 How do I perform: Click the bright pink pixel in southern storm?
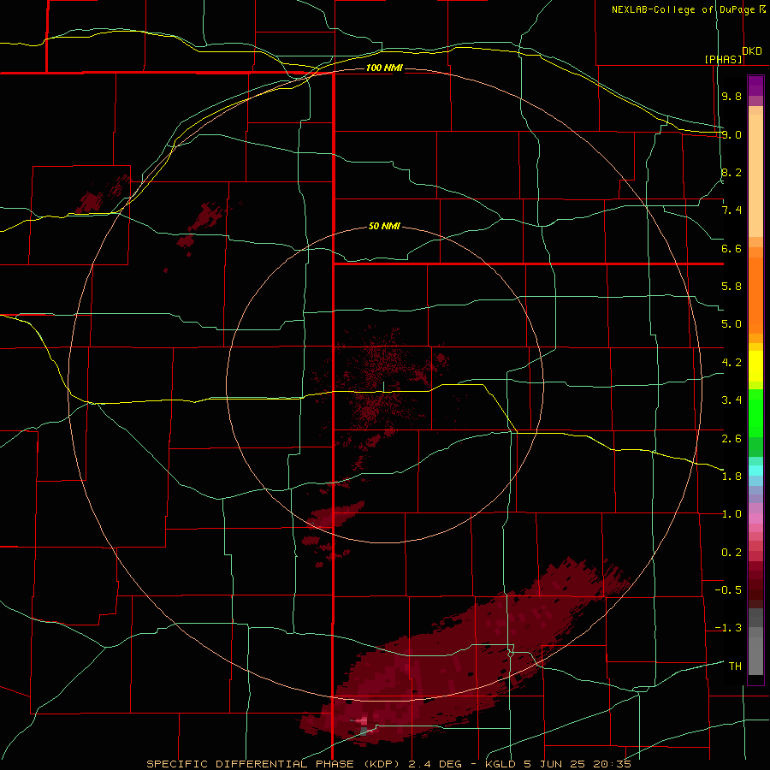coord(364,720)
